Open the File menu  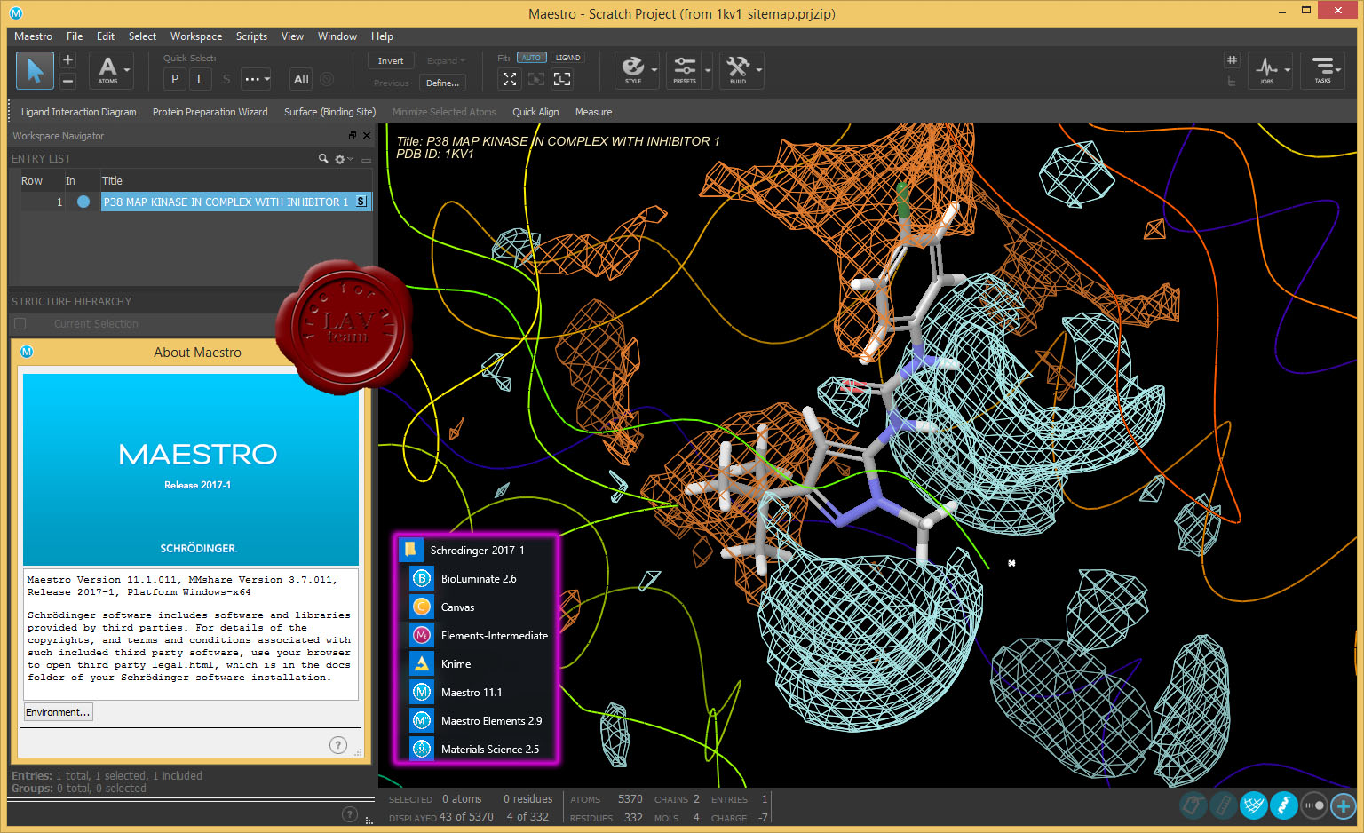pyautogui.click(x=75, y=36)
